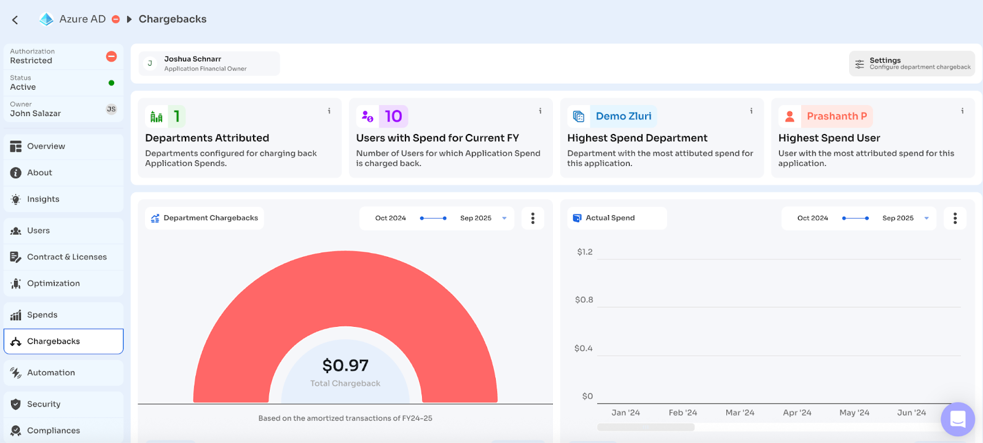This screenshot has width=983, height=443.
Task: Open info for Departments Attributed card
Action: pyautogui.click(x=329, y=111)
